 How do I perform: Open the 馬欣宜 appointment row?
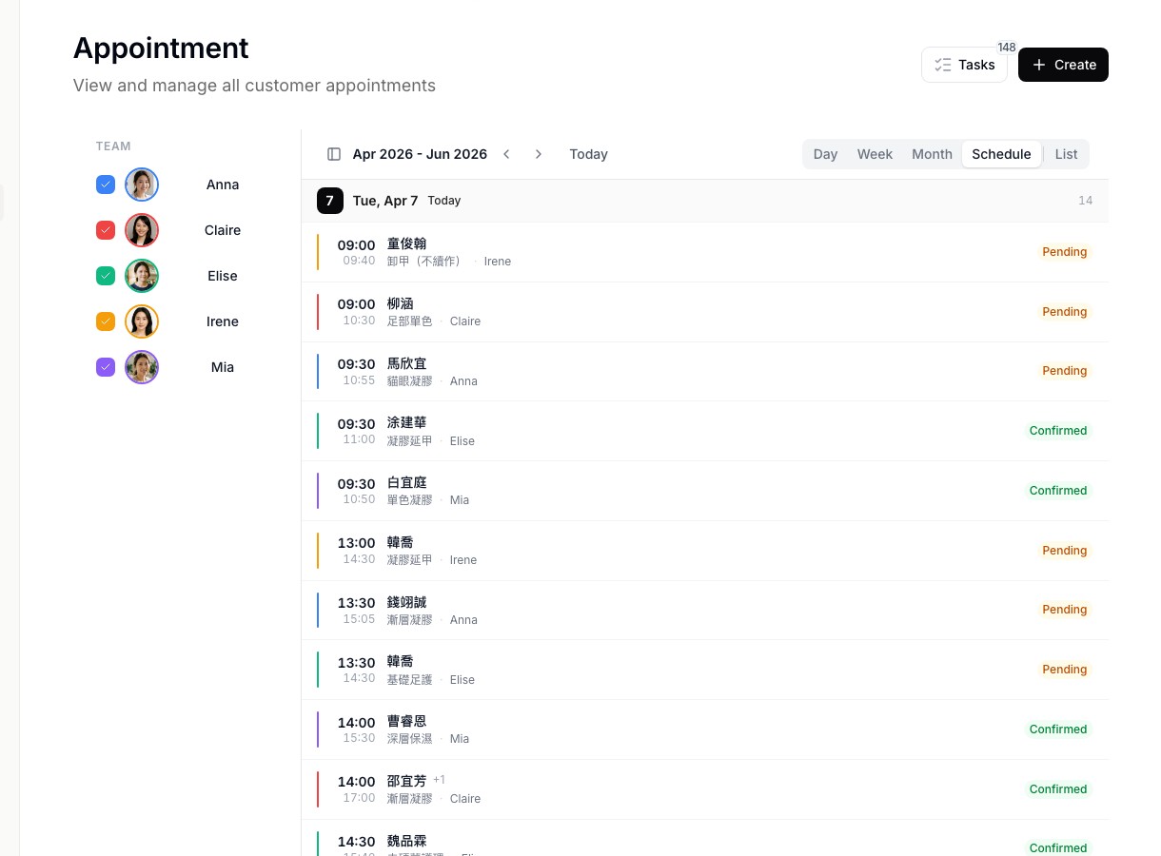coord(704,371)
